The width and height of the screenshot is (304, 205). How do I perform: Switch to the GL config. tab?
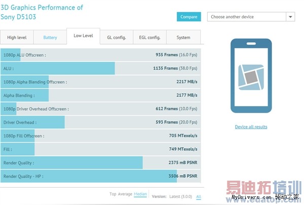pos(117,37)
